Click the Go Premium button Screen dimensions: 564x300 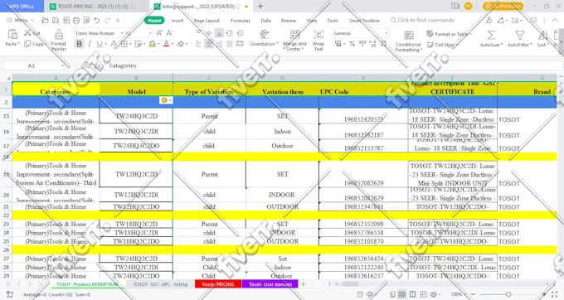tap(503, 6)
